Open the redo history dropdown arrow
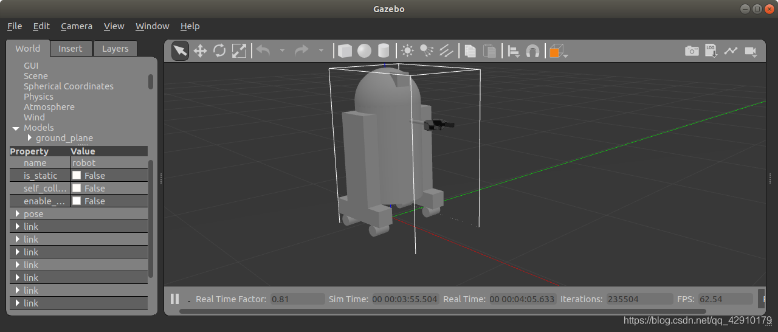778x332 pixels. click(321, 51)
